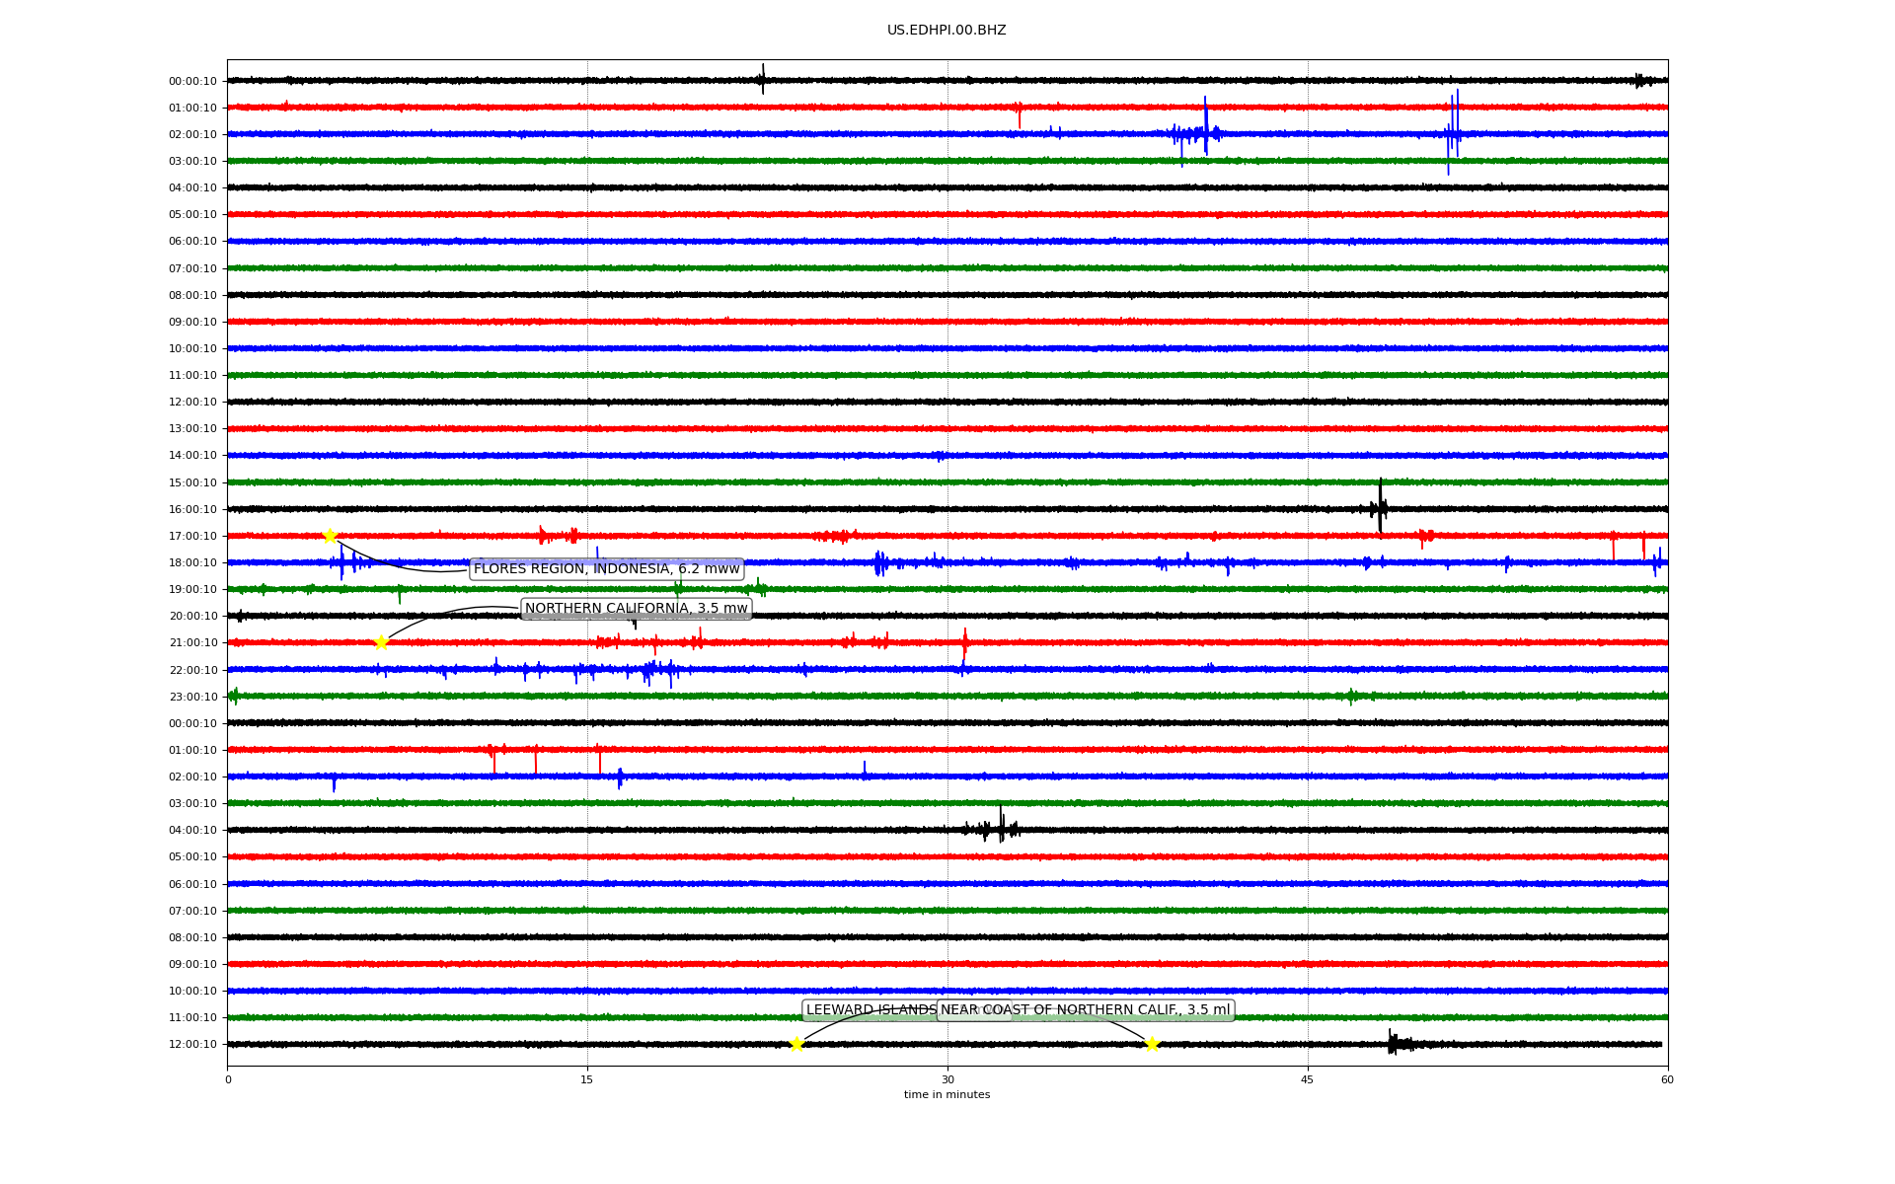Click the yellow star on the 17:00:10 trace

tap(330, 536)
